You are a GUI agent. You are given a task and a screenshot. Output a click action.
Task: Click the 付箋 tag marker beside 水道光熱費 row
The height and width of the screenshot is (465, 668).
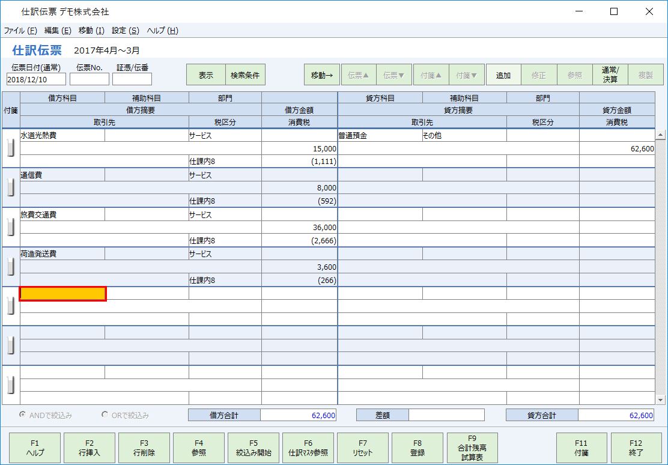(10, 147)
